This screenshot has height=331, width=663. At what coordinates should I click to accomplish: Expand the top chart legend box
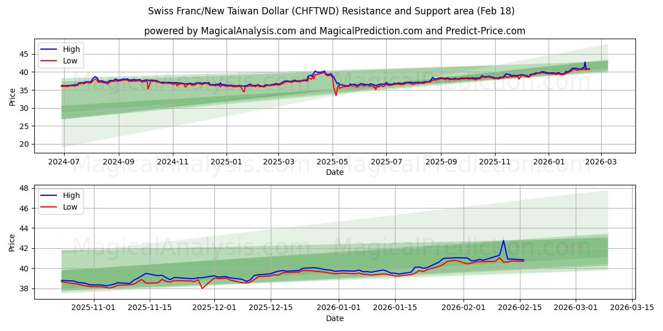pos(61,55)
